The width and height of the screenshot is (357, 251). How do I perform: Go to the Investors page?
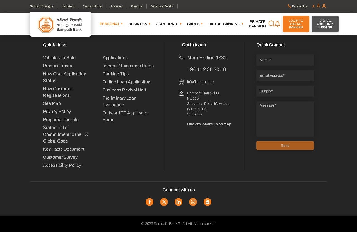(x=68, y=6)
